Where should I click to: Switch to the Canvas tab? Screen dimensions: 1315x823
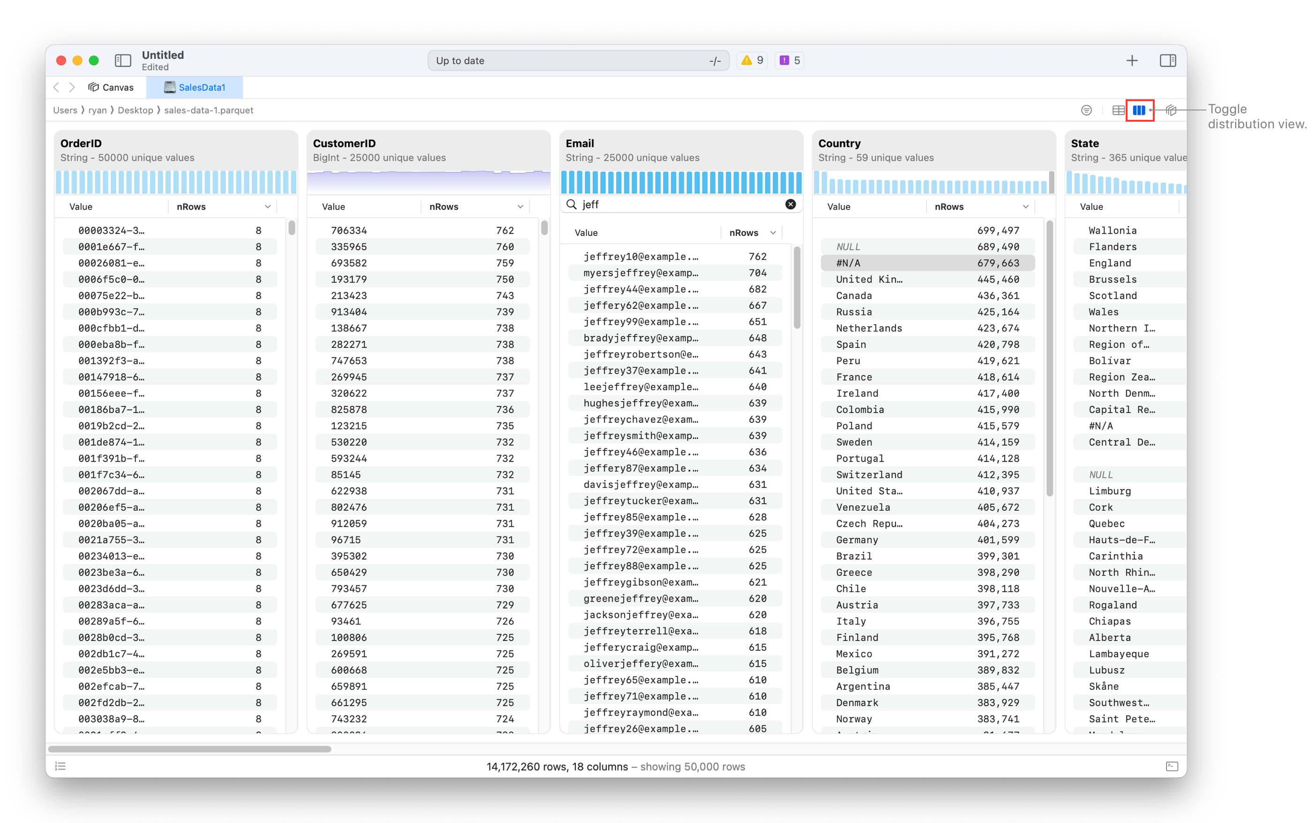tap(111, 88)
